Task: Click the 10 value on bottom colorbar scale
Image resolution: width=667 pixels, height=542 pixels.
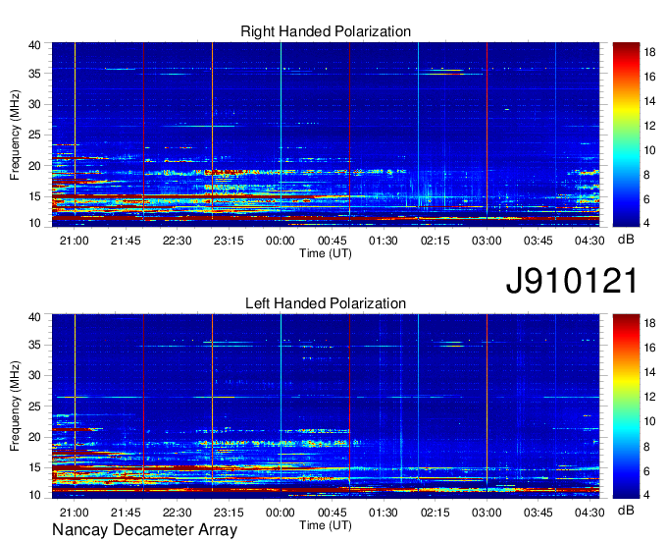Action: [649, 421]
